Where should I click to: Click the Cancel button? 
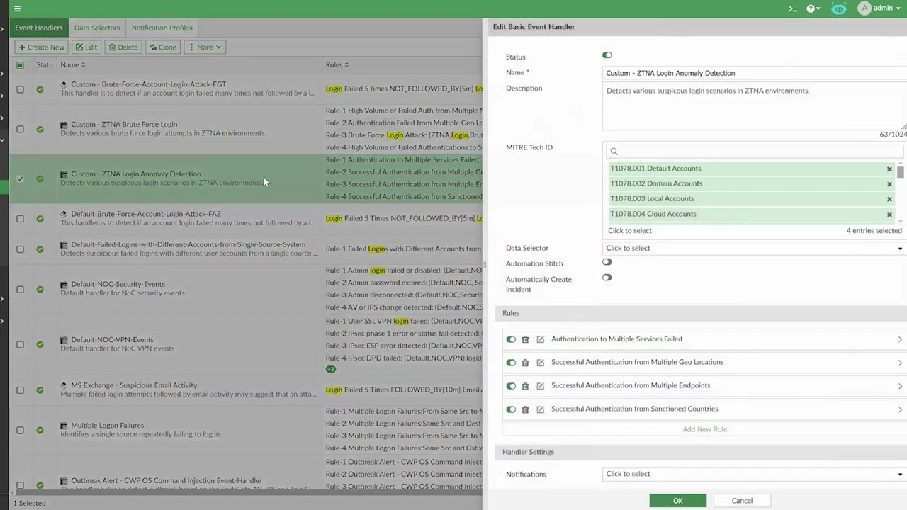(742, 501)
